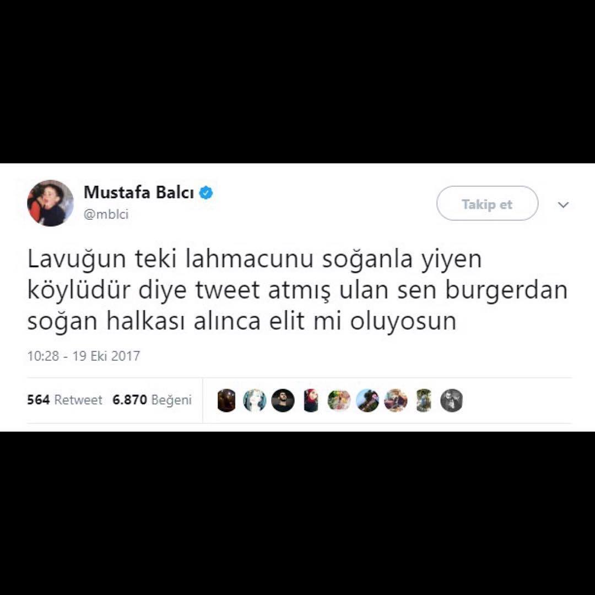595x595 pixels.
Task: Open fourth liker avatar with red headscarf
Action: [x=311, y=401]
